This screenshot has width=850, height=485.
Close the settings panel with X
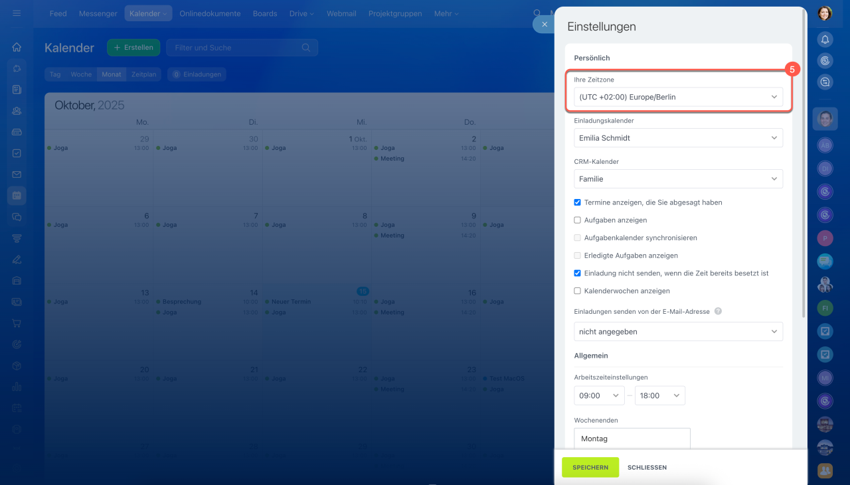545,25
